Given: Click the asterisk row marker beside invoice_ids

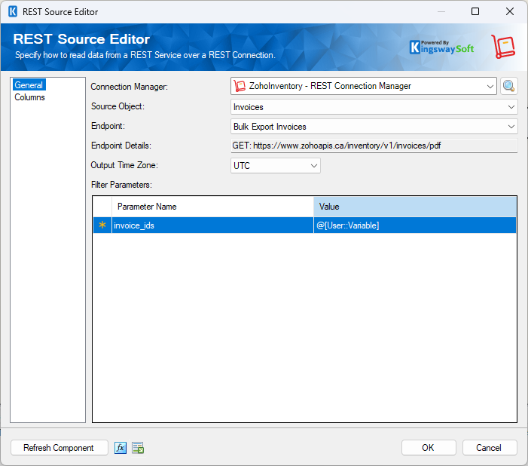Looking at the screenshot, I should point(102,225).
